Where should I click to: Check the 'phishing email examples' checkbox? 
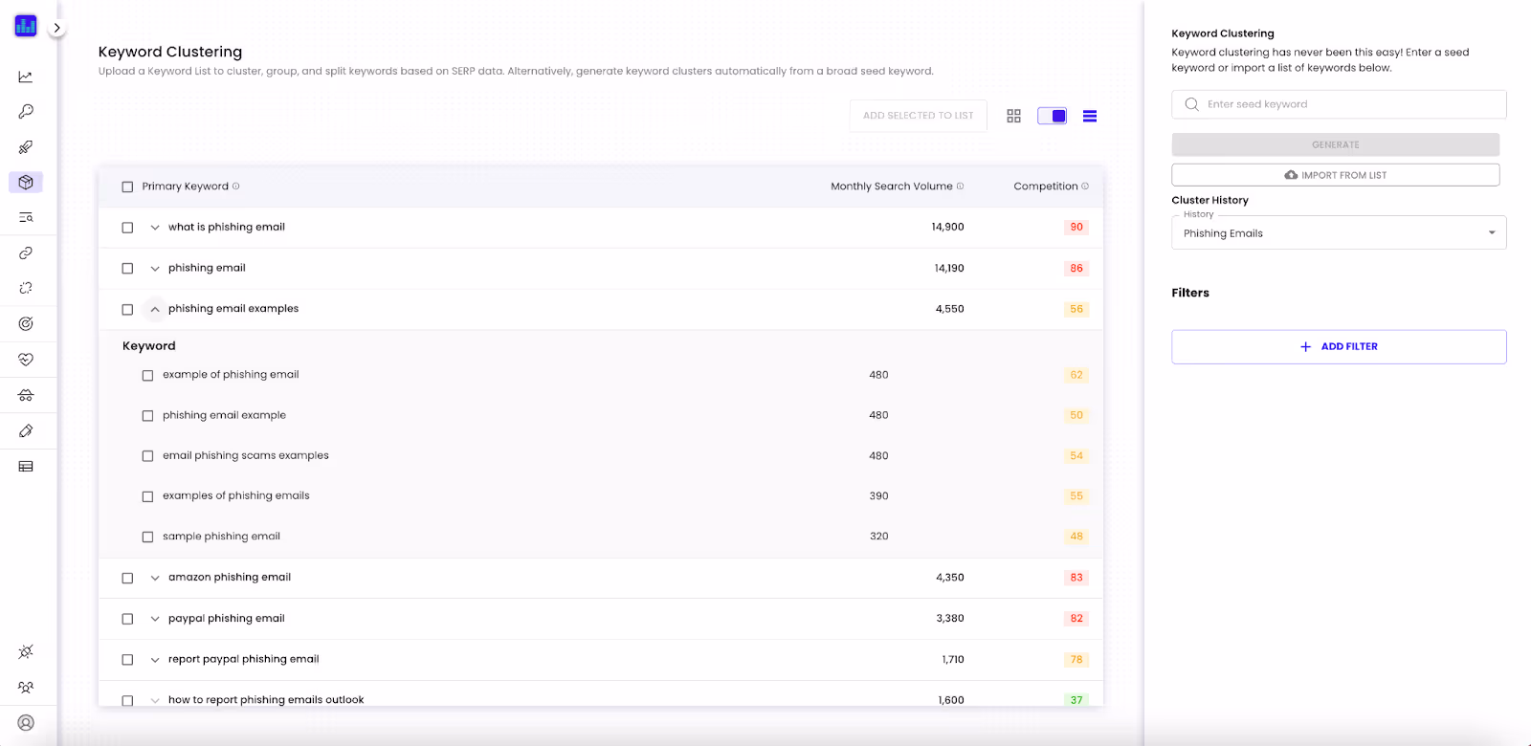(x=127, y=309)
